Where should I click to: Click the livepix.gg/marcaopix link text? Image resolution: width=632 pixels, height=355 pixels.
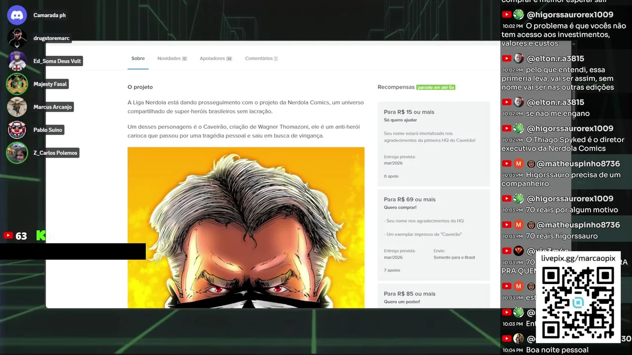(x=578, y=258)
